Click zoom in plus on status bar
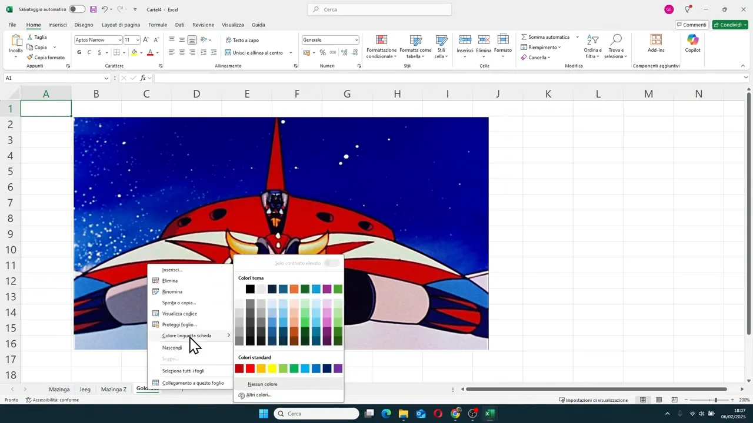The height and width of the screenshot is (423, 753). 732,400
